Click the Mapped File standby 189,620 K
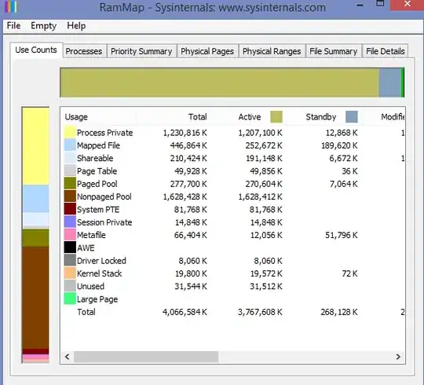Screen dimensions: 424x385 [x=339, y=145]
